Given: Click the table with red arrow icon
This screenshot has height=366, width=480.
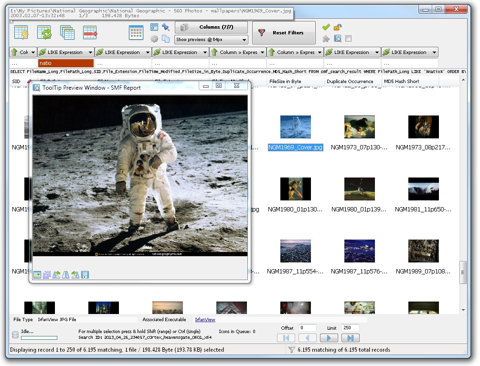Looking at the screenshot, I should (90, 33).
